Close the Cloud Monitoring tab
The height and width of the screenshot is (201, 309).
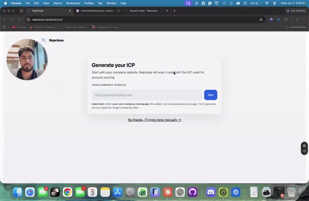pos(119,11)
